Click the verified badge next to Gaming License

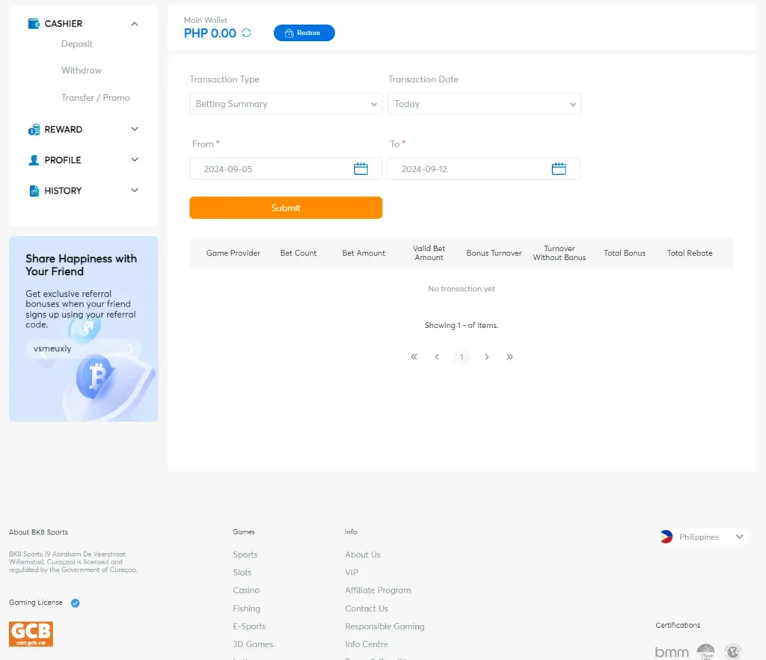[74, 602]
